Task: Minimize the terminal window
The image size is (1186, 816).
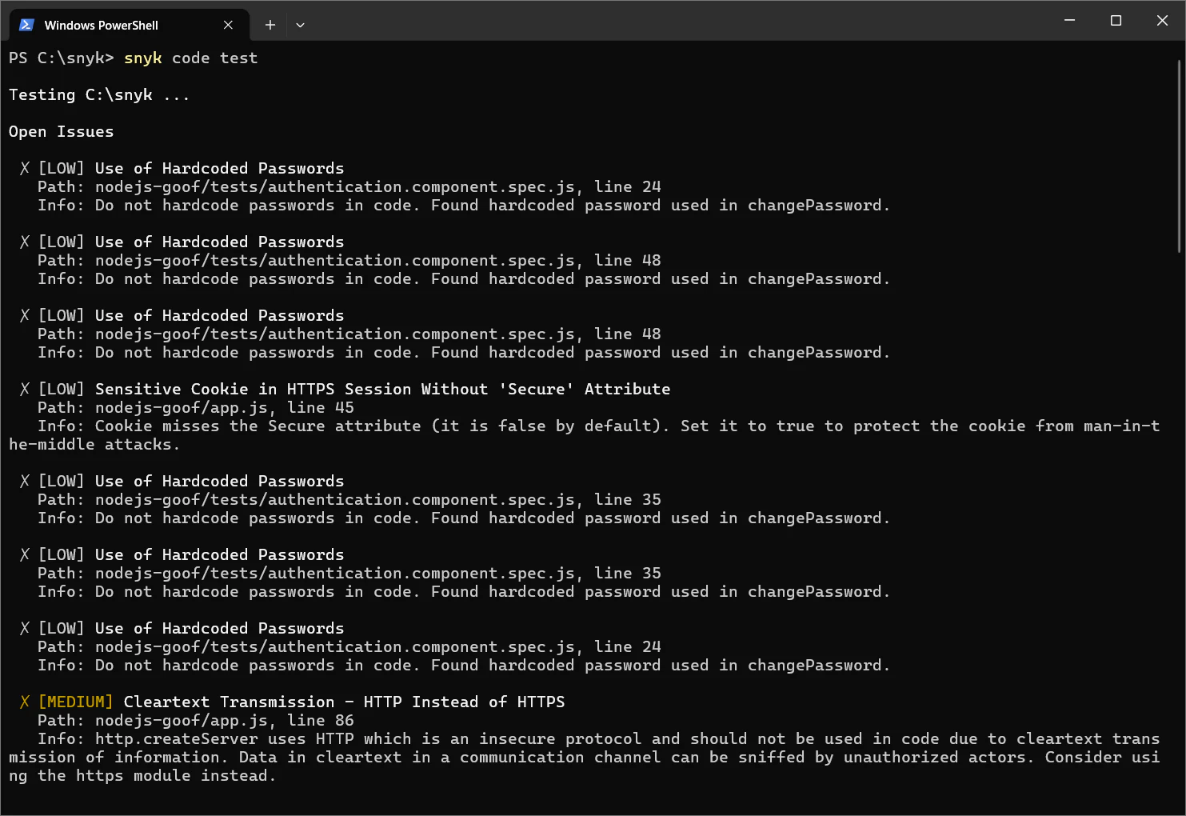Action: click(x=1069, y=21)
